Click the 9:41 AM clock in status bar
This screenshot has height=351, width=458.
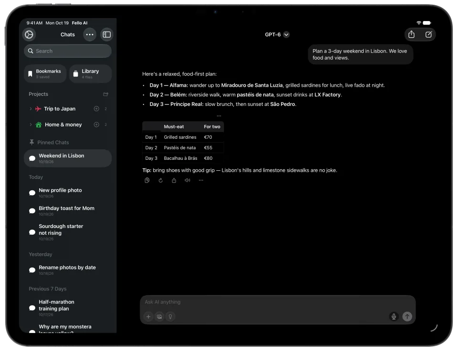pos(34,23)
